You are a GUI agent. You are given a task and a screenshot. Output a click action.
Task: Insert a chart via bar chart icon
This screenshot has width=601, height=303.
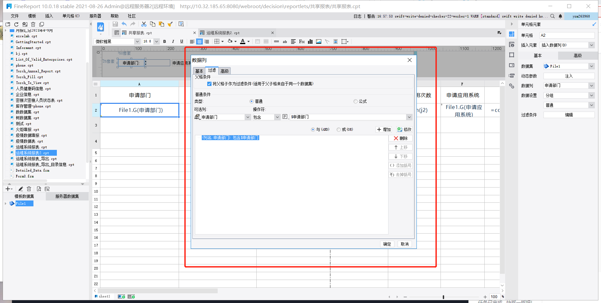point(310,42)
